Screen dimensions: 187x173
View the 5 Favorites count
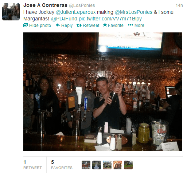62,165
